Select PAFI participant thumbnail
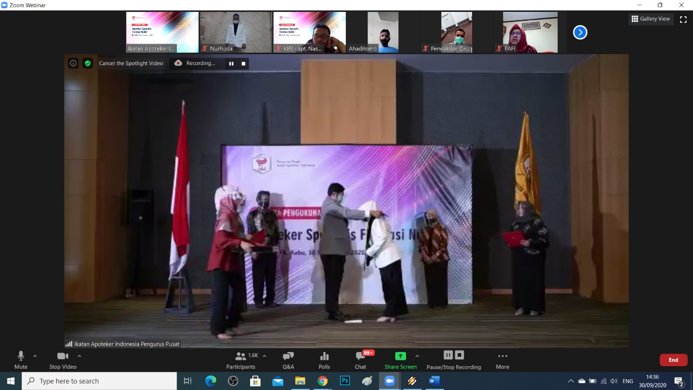The width and height of the screenshot is (693, 390). [531, 32]
